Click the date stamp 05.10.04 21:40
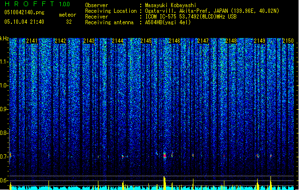Viewport: 299px width, 190px height. [24, 22]
